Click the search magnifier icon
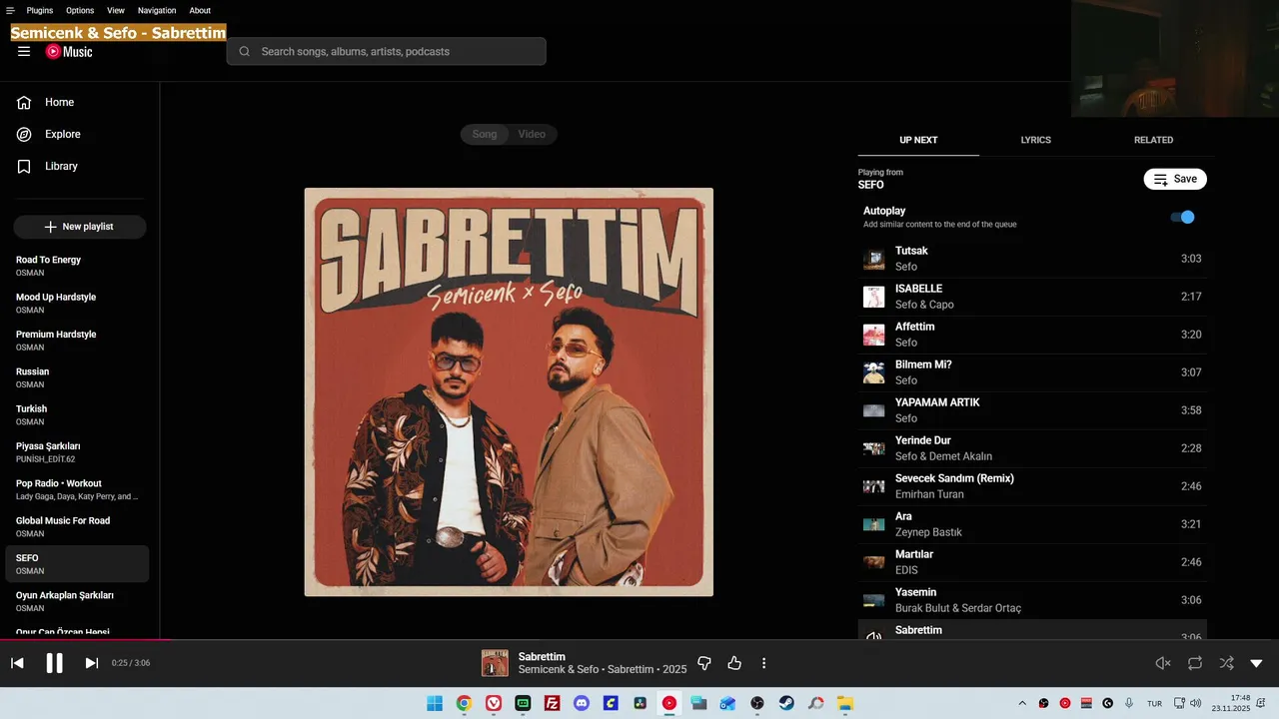 coord(245,52)
